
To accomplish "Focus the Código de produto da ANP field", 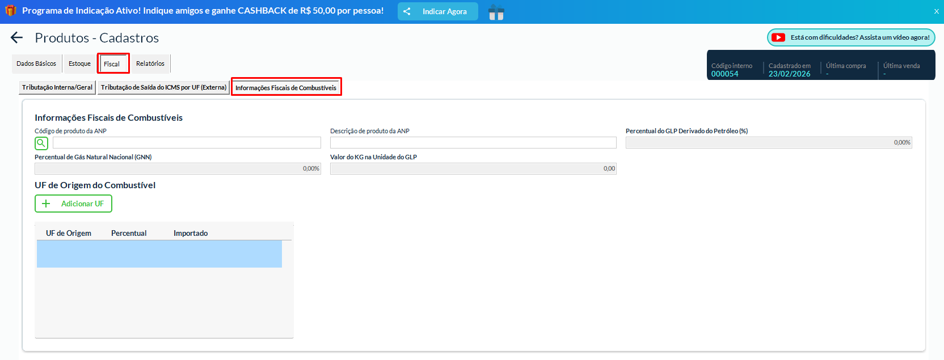I will point(187,143).
